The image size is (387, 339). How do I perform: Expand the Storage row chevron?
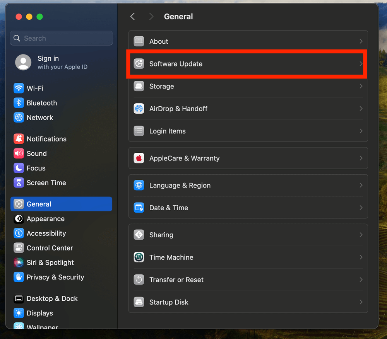coord(361,86)
